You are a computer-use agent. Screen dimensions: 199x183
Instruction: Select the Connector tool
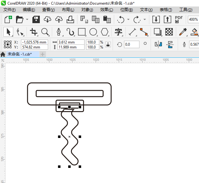(144, 32)
